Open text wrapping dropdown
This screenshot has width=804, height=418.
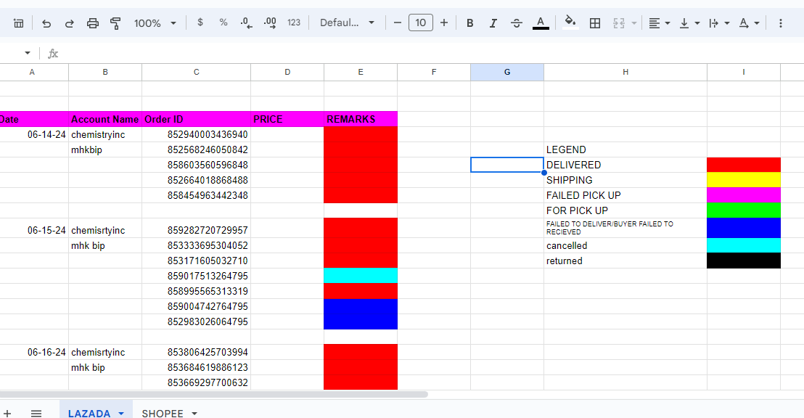click(x=719, y=23)
